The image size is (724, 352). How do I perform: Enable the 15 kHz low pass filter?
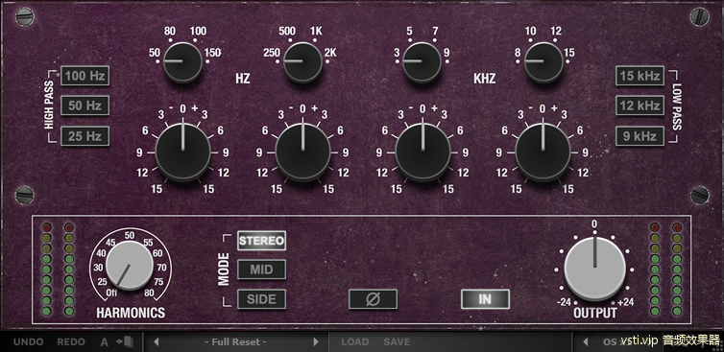coord(640,76)
